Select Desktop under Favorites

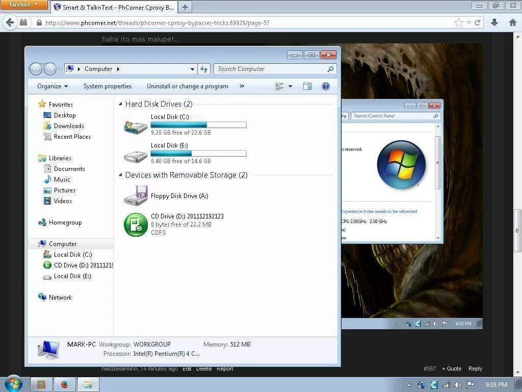65,115
